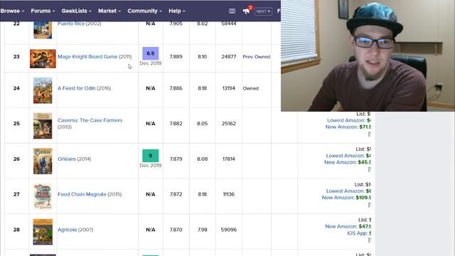Click Puerto Rico box thumbnail
Screen dimensions: 455x256
(43, 30)
